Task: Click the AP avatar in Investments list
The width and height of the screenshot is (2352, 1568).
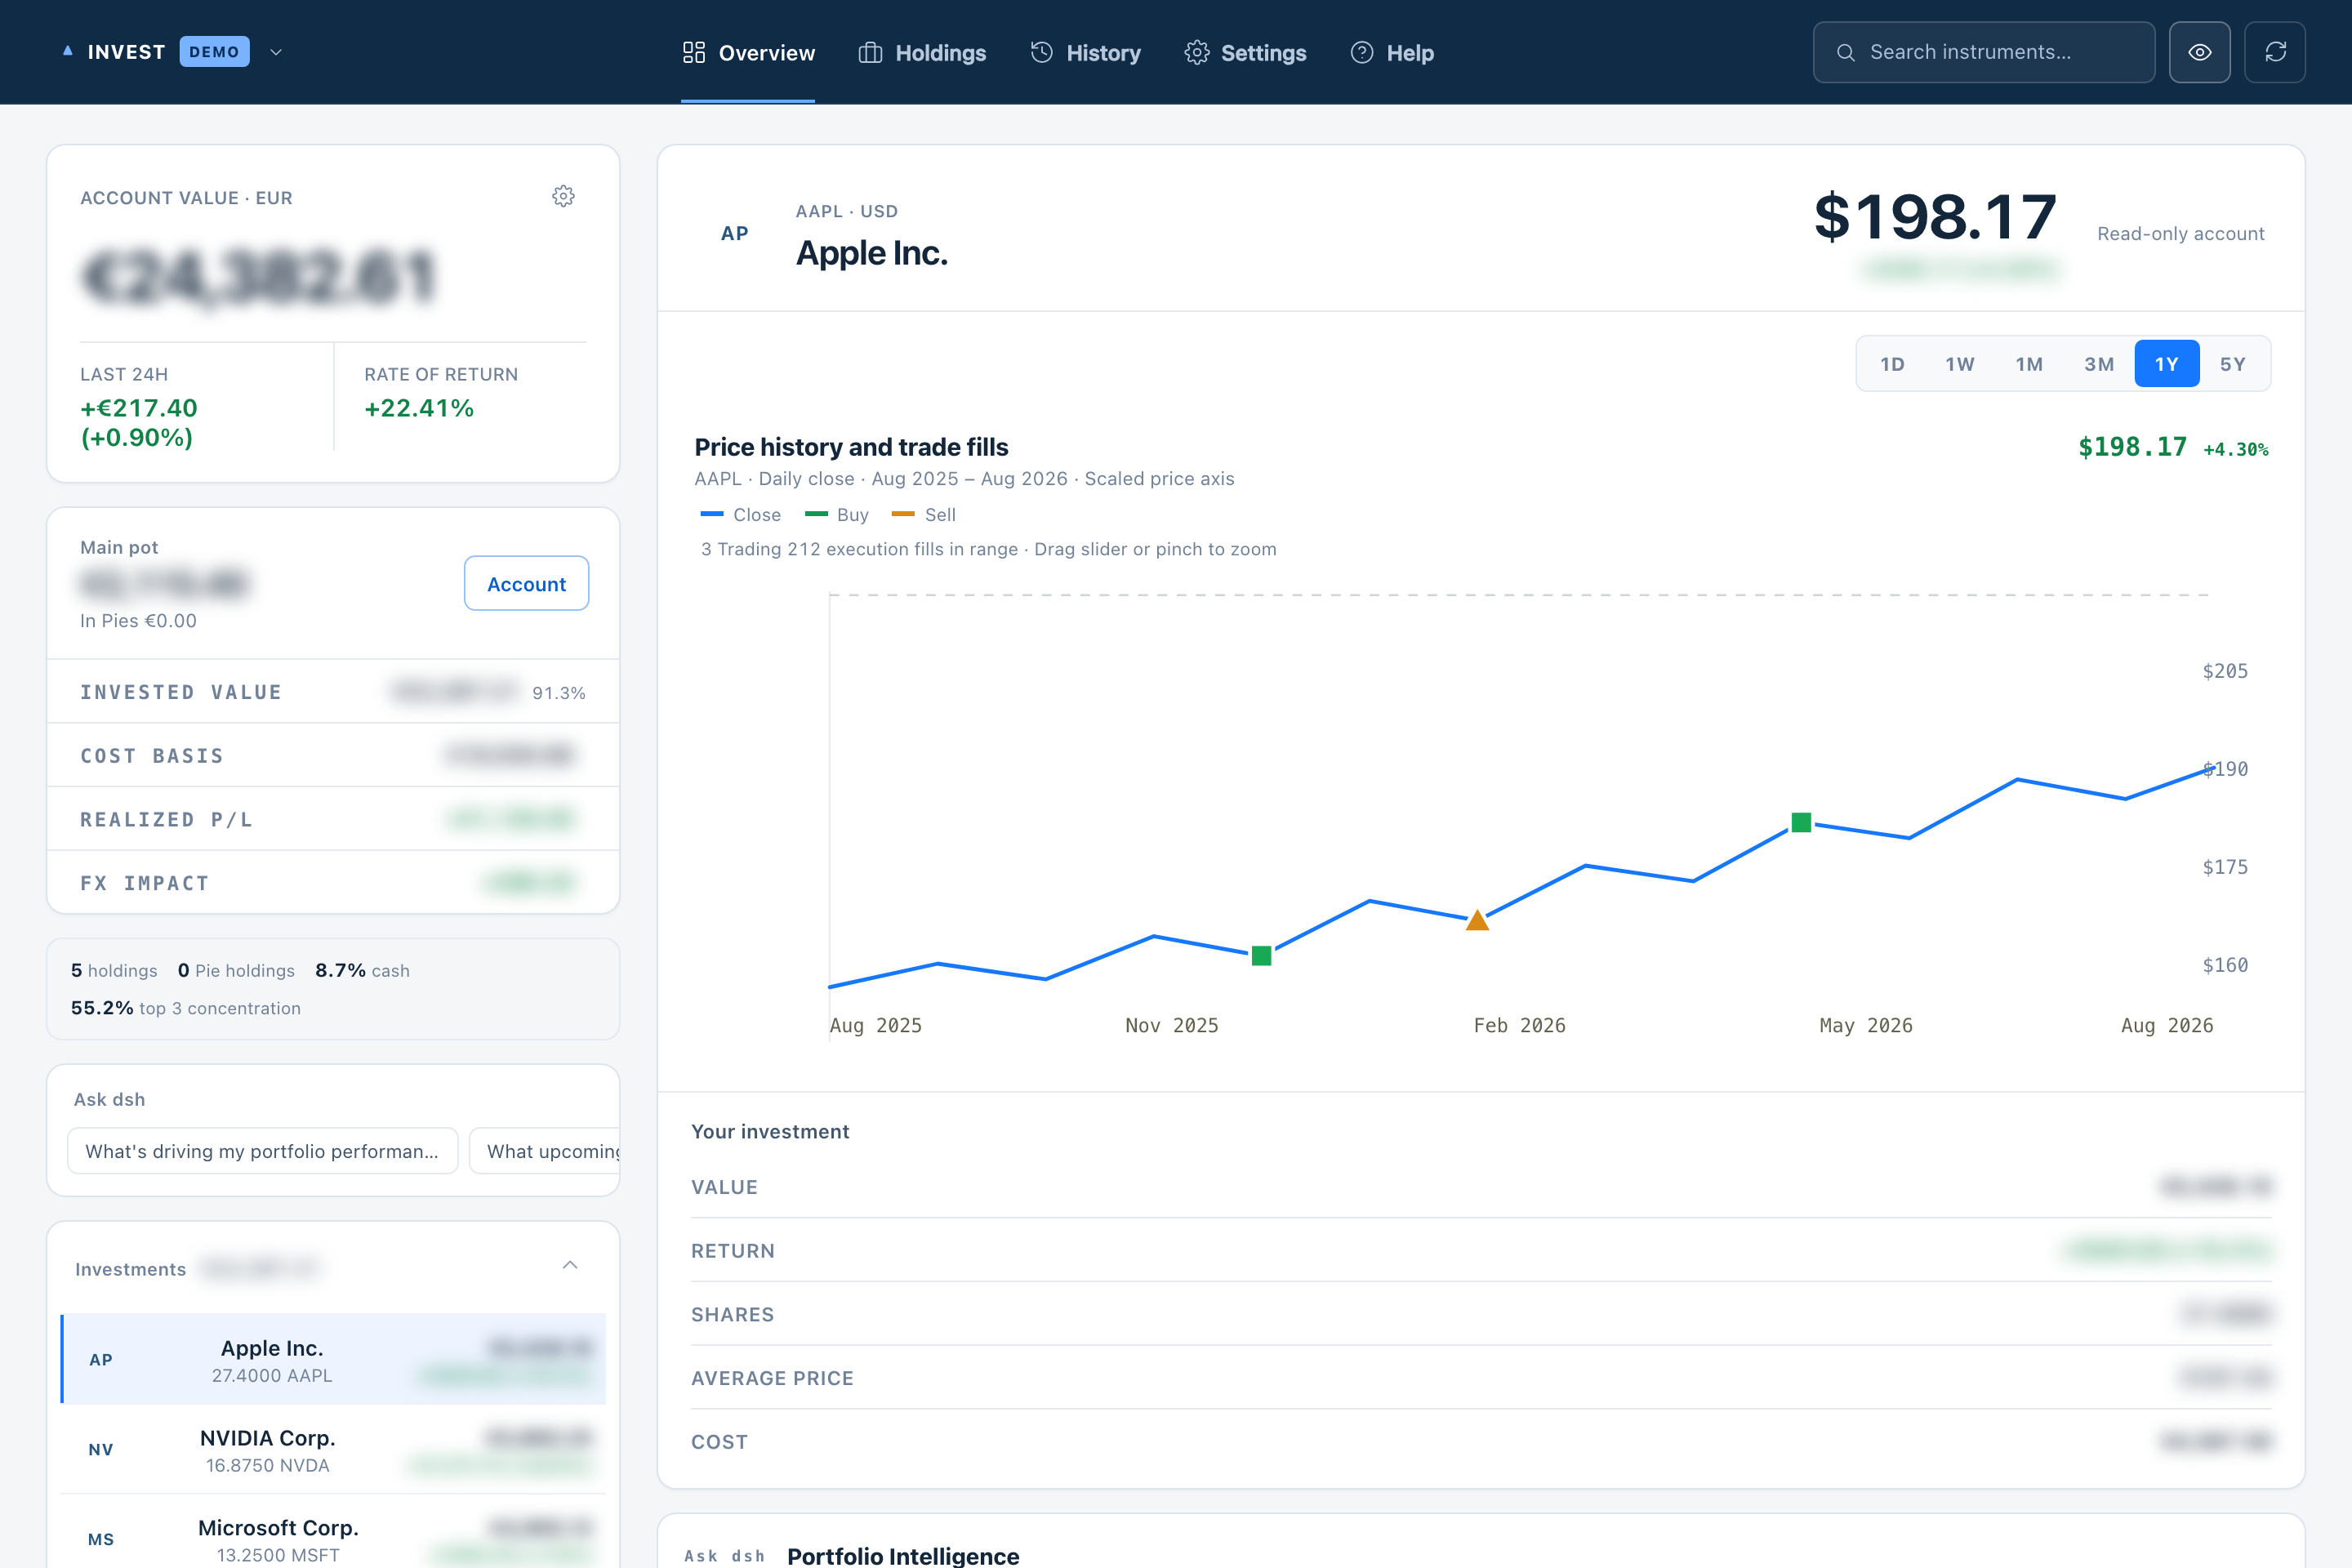Action: point(101,1359)
